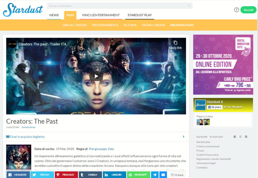
Task: Open Digital Innovation Days ad banner
Action: pyautogui.click(x=223, y=65)
